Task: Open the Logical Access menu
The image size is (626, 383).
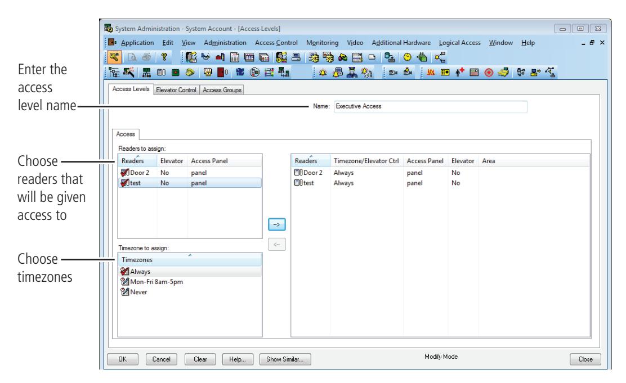Action: pyautogui.click(x=459, y=43)
